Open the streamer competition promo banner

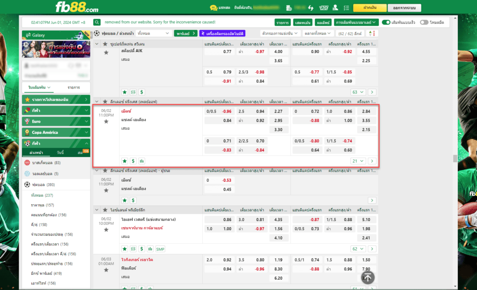56,49
